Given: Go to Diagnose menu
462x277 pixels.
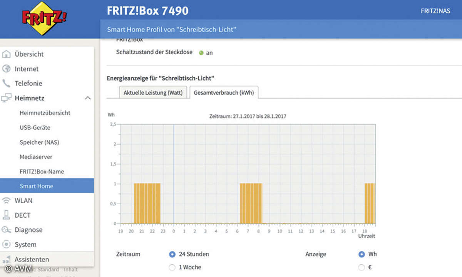Looking at the screenshot, I should (x=28, y=230).
